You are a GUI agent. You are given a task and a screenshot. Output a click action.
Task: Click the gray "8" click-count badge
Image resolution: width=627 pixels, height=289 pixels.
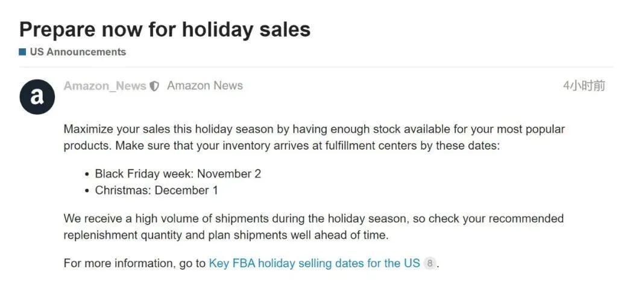[429, 264]
